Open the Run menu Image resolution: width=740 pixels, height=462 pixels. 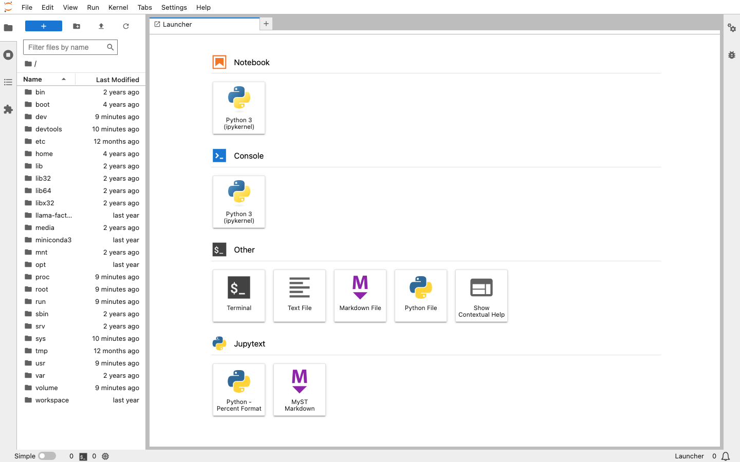tap(93, 7)
